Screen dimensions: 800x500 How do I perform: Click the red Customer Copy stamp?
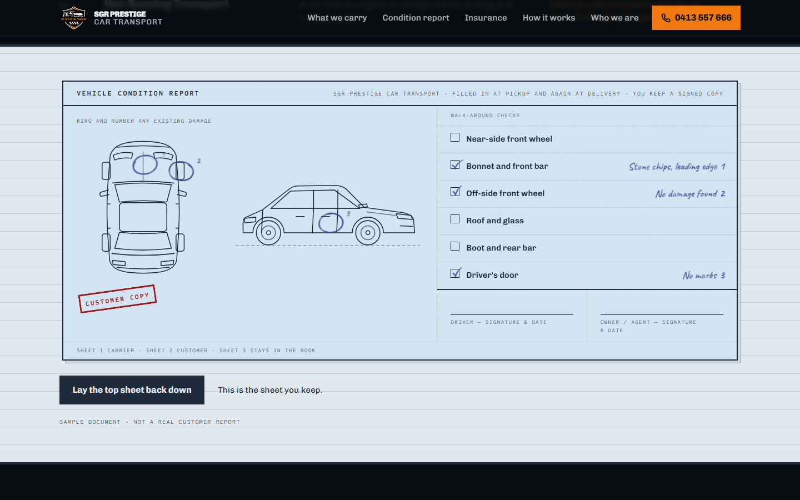pyautogui.click(x=117, y=299)
